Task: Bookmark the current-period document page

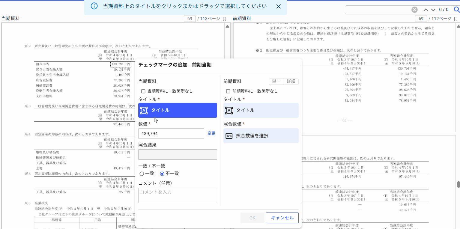Action: [224, 19]
